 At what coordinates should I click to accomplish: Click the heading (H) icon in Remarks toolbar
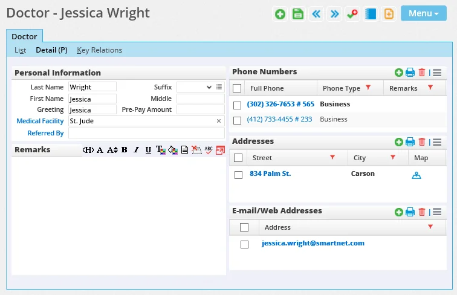click(88, 150)
